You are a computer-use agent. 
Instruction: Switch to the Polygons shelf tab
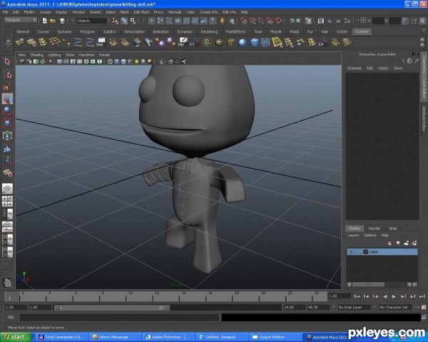(x=87, y=31)
